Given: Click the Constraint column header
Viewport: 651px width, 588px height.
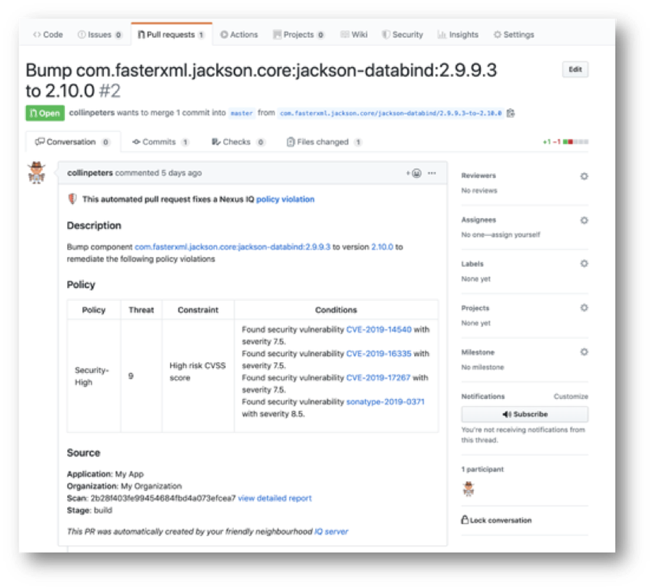Looking at the screenshot, I should pyautogui.click(x=198, y=310).
